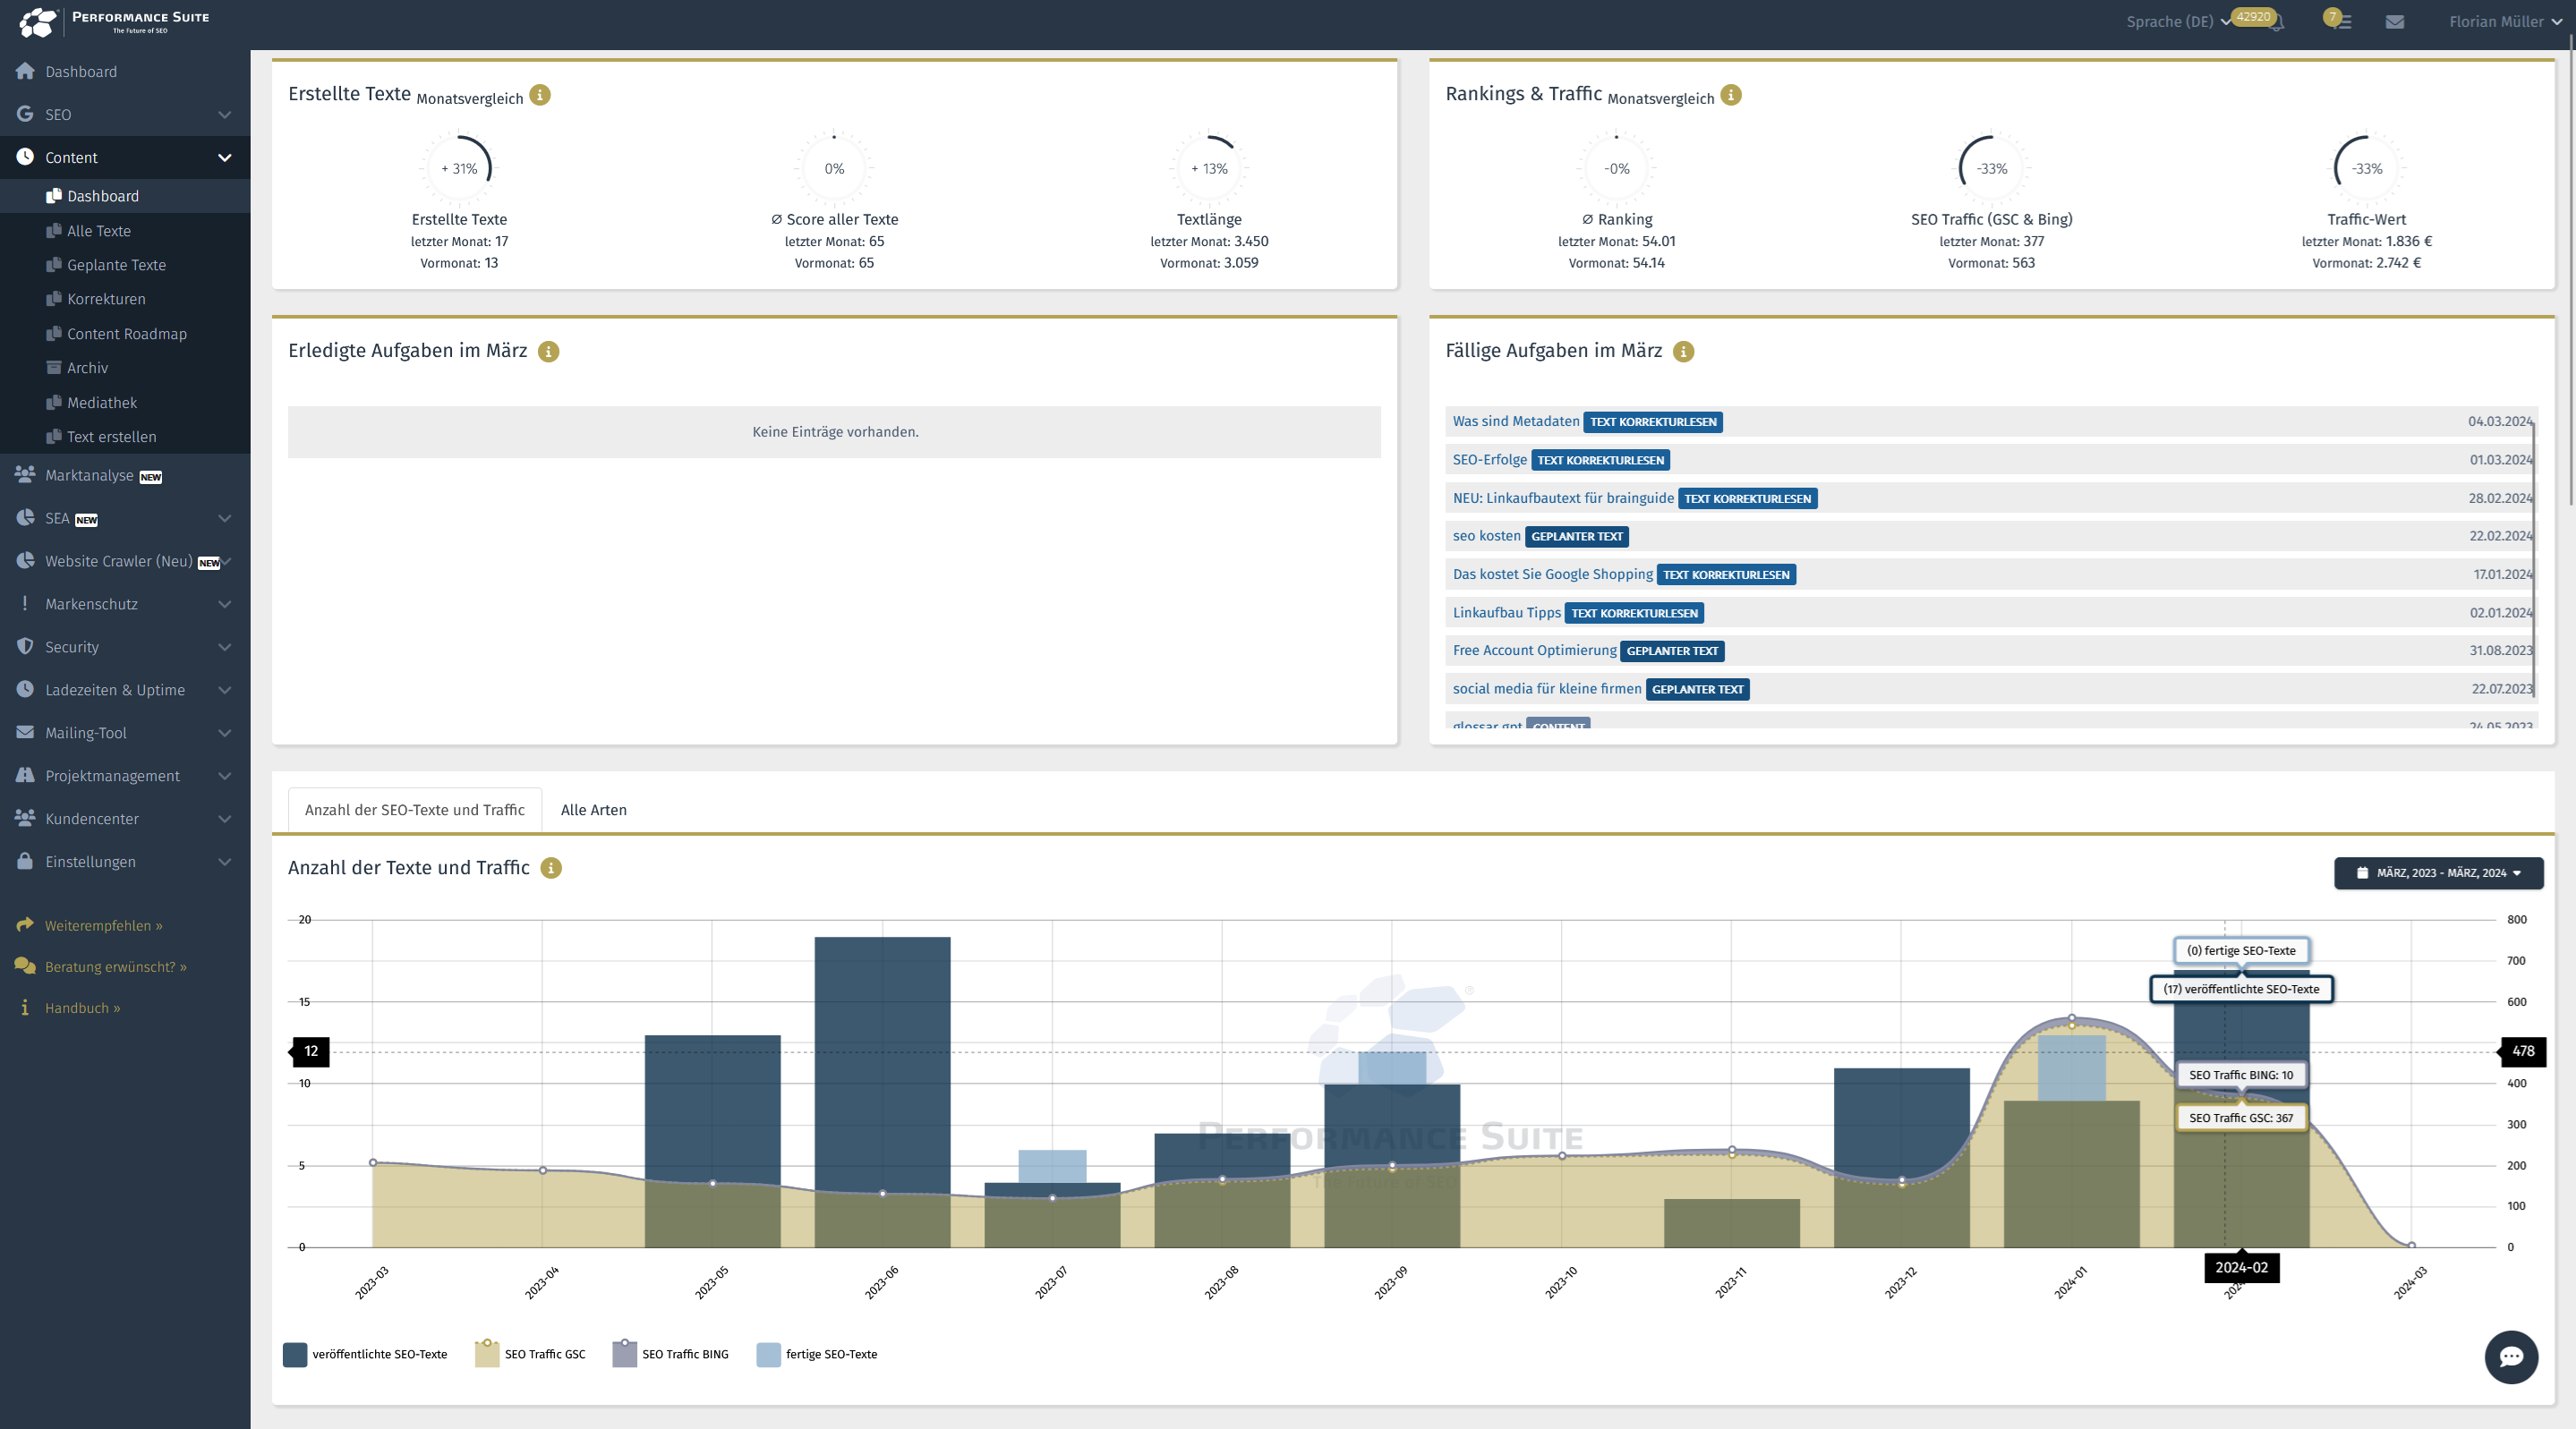Toggle SEO Traffic BING legend swatch
Screen dimensions: 2576x1429
(x=625, y=1355)
